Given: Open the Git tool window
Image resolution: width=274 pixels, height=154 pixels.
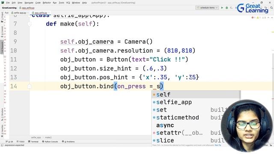Looking at the screenshot, I should tap(9, 142).
